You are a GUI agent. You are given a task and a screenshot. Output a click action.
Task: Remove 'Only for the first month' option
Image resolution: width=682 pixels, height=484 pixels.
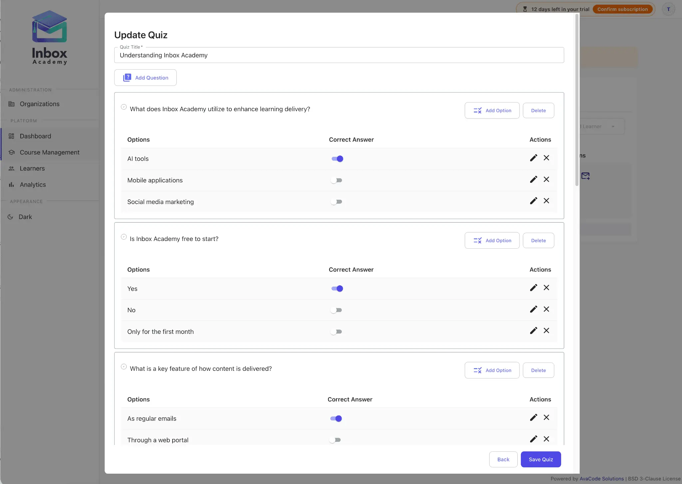pyautogui.click(x=546, y=331)
